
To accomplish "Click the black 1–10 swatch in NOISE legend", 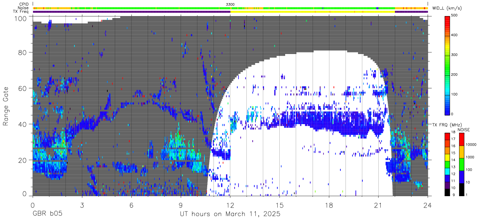I will pyautogui.click(x=461, y=189).
